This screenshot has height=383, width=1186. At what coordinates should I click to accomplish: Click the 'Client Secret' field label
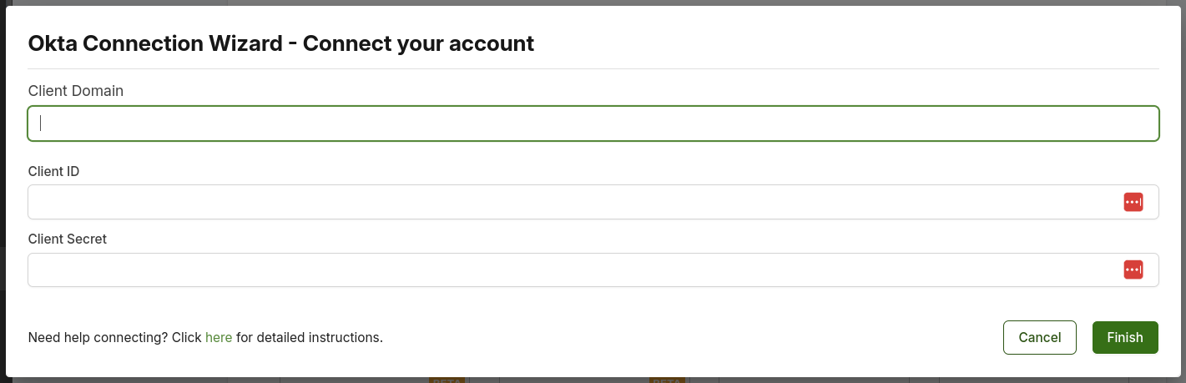[x=68, y=239]
